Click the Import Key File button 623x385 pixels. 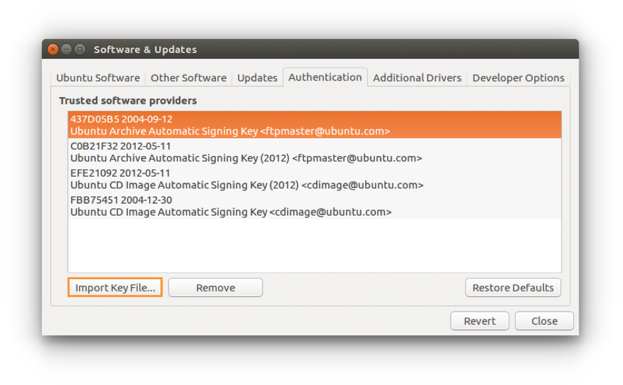[x=115, y=288]
